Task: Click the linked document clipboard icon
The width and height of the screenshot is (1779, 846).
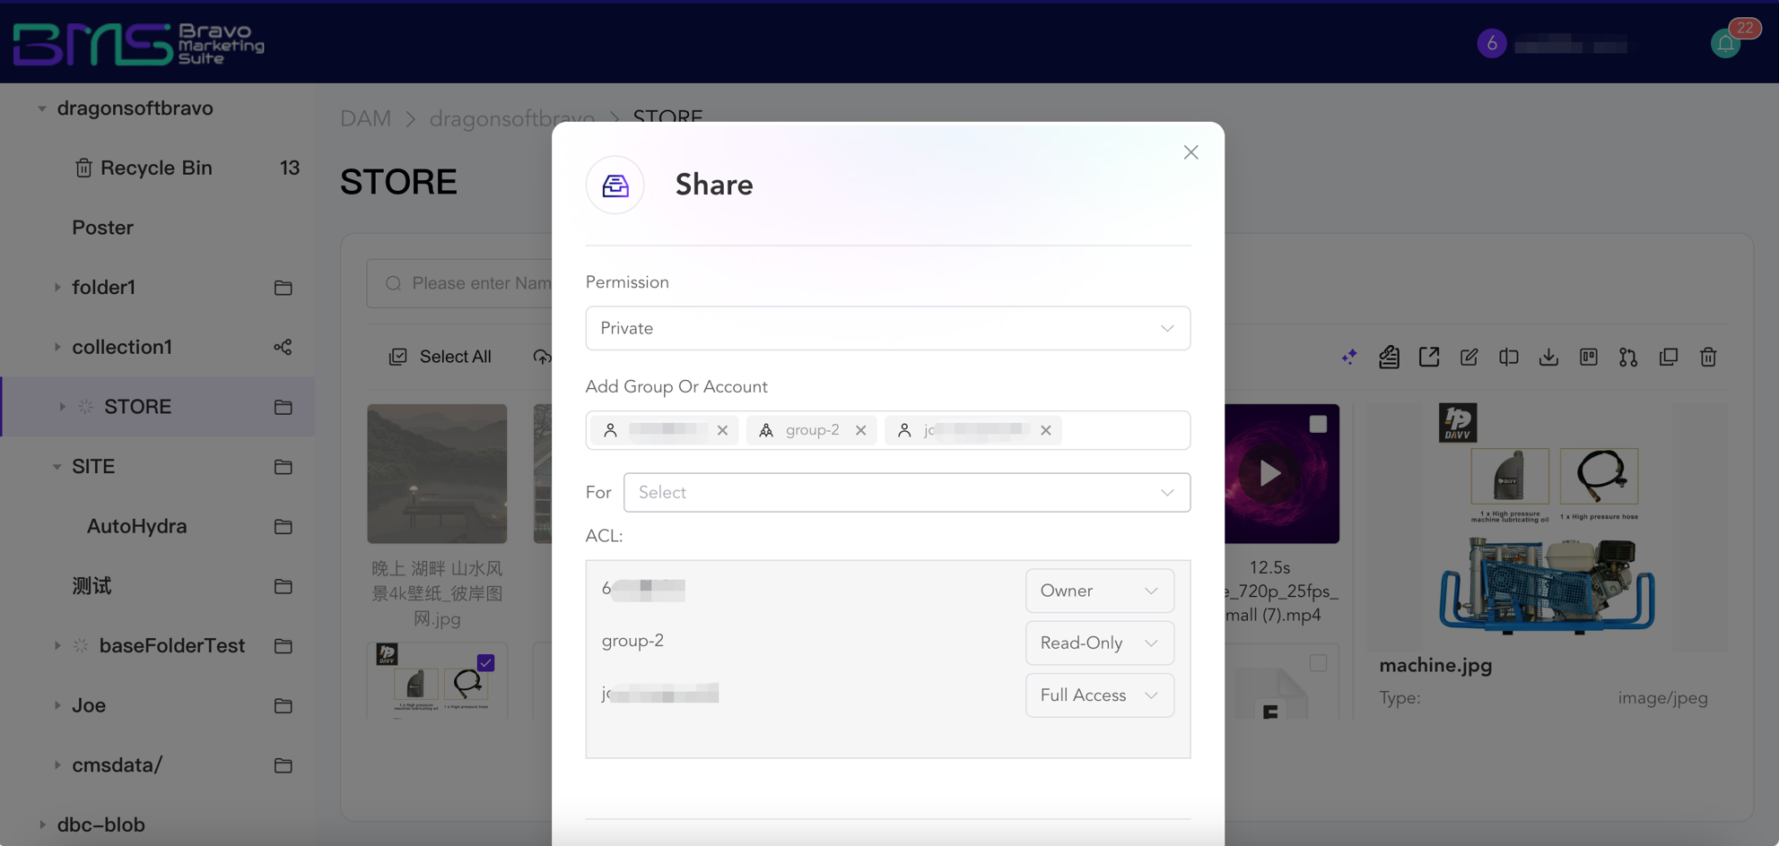Action: 1389,357
